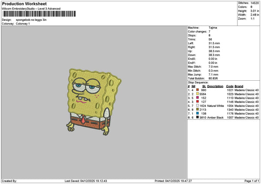Viewport: 261px width, 184px height.
Task: Click 'Wilcom EmbroideryStudio – Level 3 Advanced' text
Action: click(31, 9)
